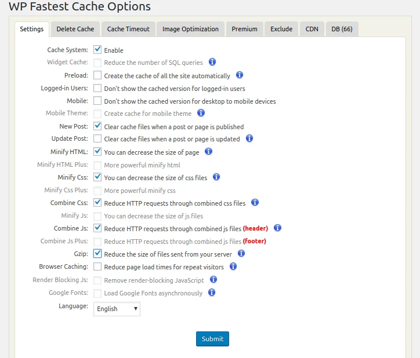The width and height of the screenshot is (420, 358).
Task: Switch to the Exclude tab
Action: click(281, 29)
